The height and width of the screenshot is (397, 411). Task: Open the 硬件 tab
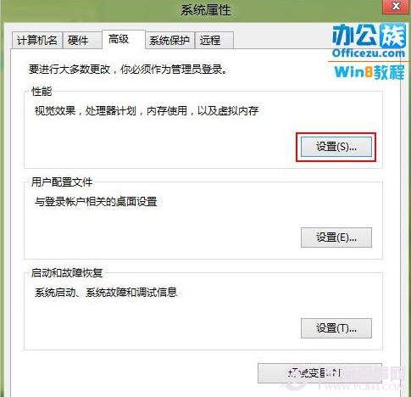pyautogui.click(x=82, y=41)
